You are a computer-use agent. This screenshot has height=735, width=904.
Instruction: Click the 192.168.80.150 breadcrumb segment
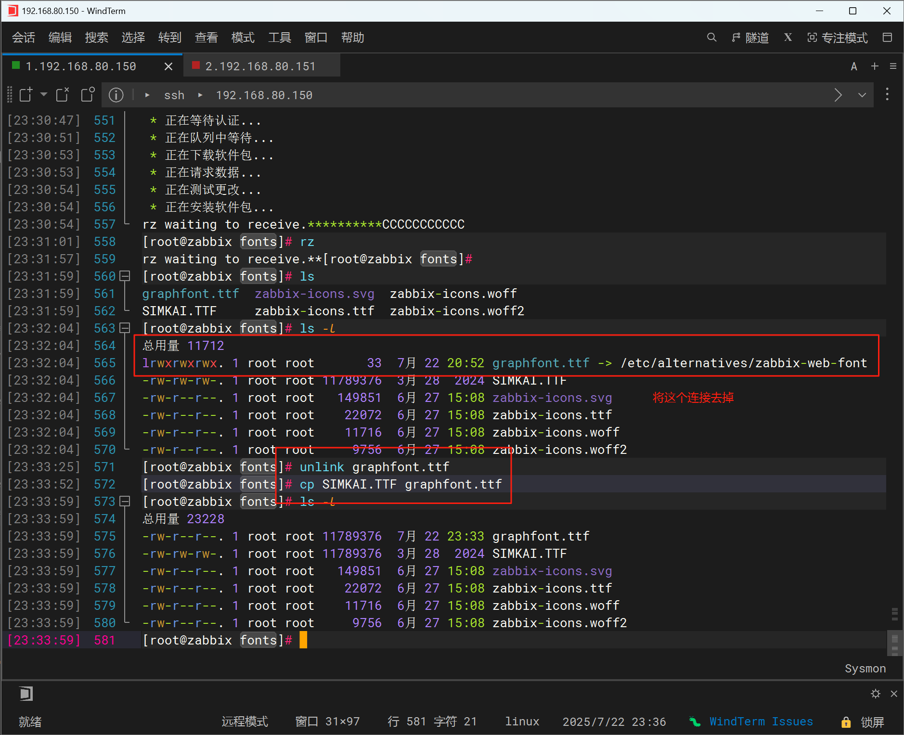[x=264, y=95]
